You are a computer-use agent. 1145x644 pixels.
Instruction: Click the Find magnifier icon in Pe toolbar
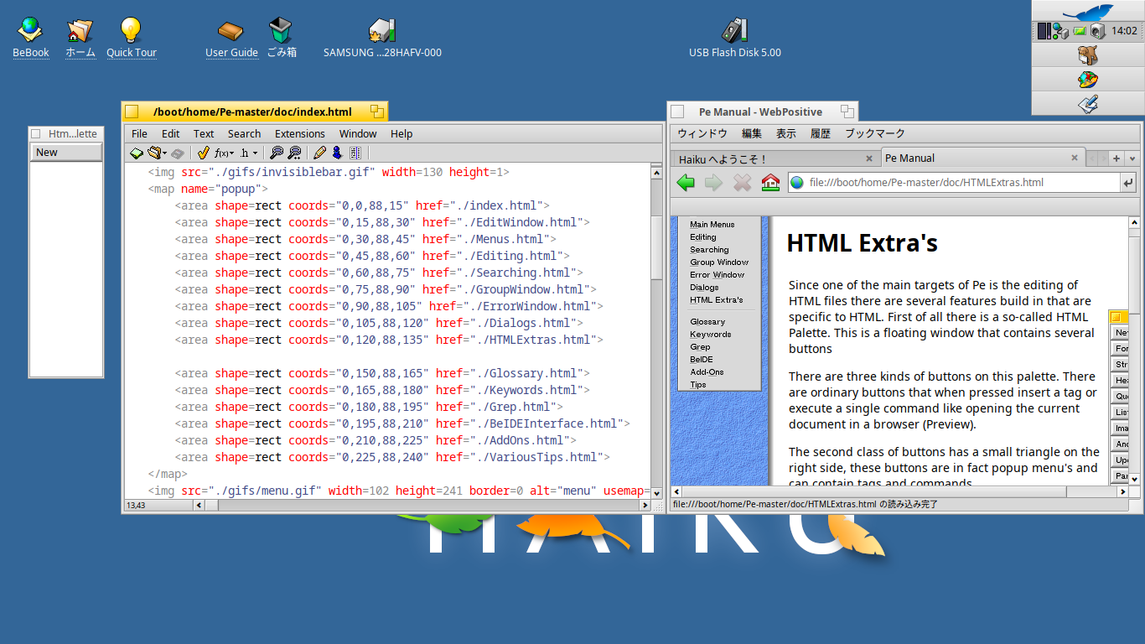tap(276, 153)
